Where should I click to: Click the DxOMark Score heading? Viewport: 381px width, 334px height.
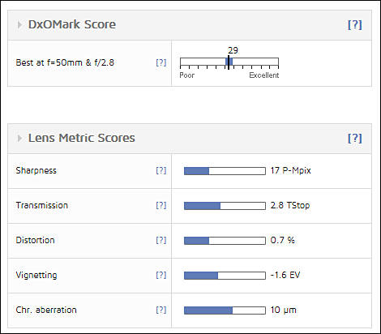click(x=72, y=24)
